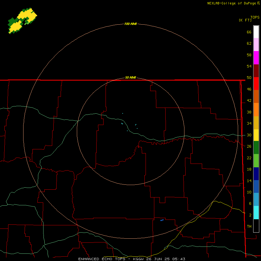
Task: Click the bright red 46-50 kft legend band
Action: (256, 84)
